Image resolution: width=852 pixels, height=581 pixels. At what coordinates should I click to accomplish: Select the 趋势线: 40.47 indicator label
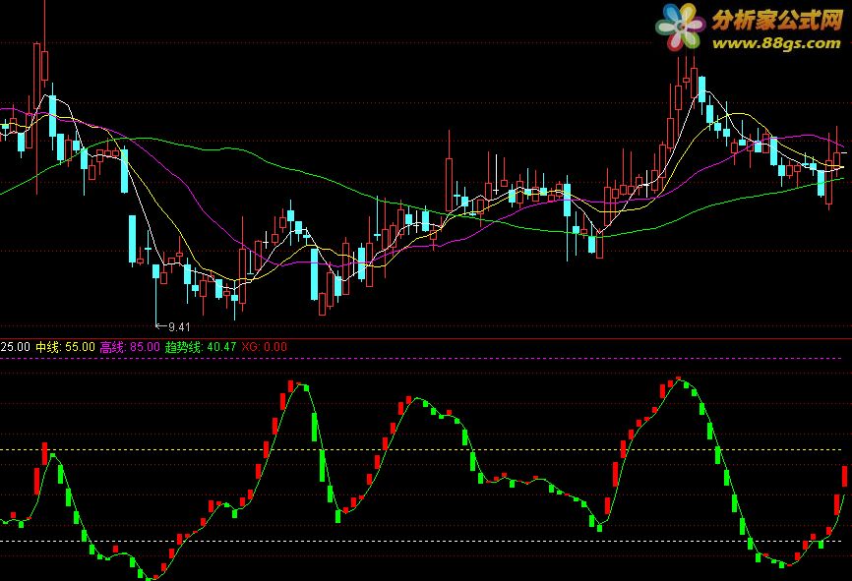coord(201,347)
